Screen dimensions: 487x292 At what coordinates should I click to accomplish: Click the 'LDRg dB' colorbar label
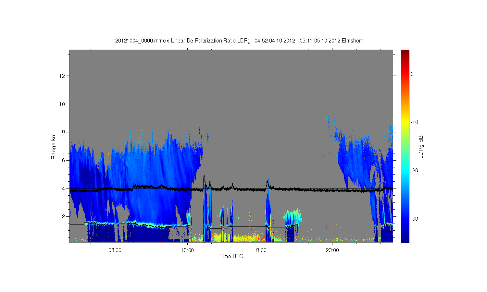click(421, 147)
